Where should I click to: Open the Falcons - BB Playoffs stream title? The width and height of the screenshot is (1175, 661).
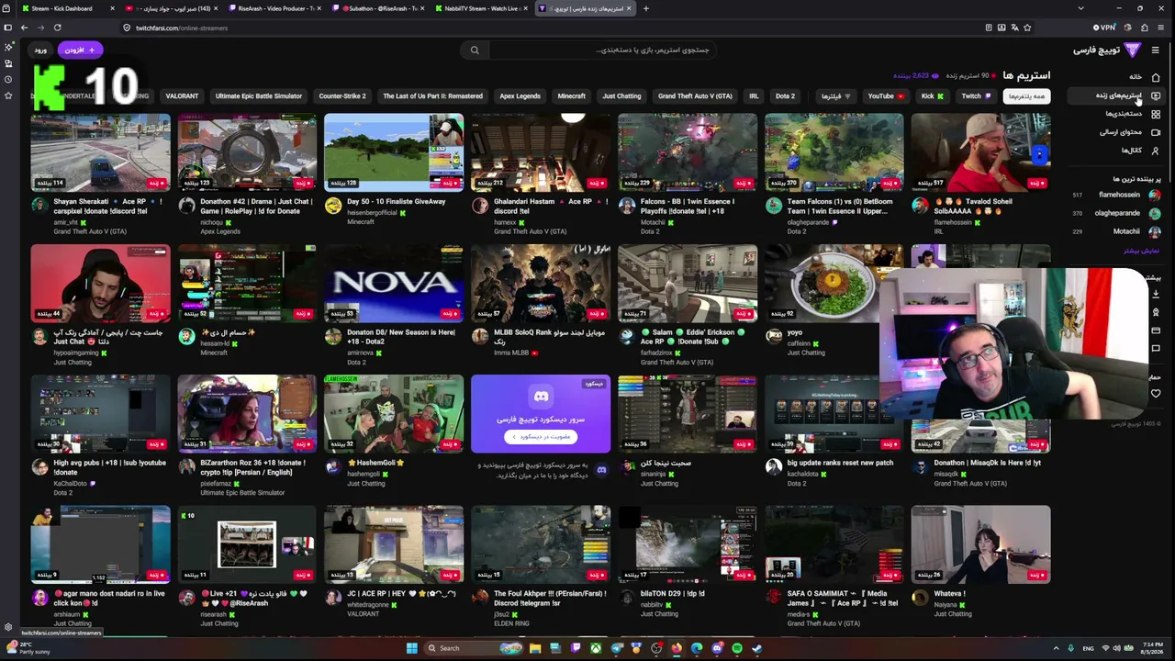[688, 206]
